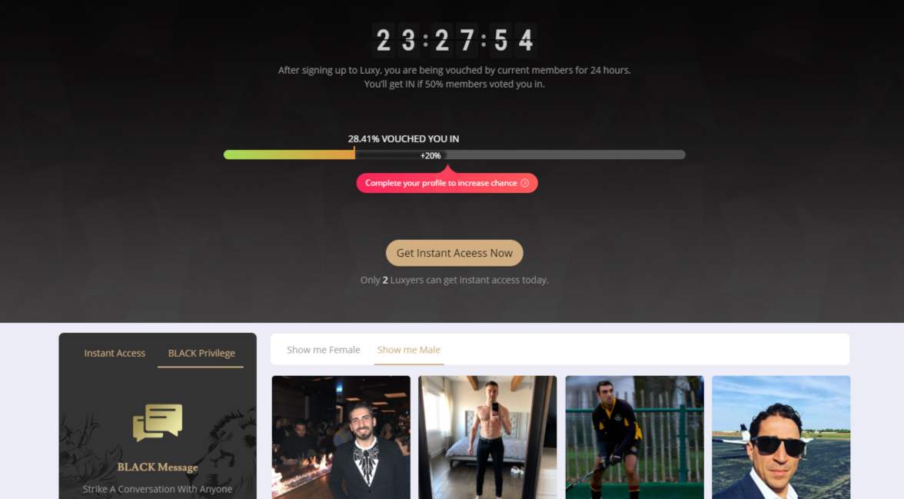
Task: Select the Show me Female tab
Action: (x=324, y=350)
